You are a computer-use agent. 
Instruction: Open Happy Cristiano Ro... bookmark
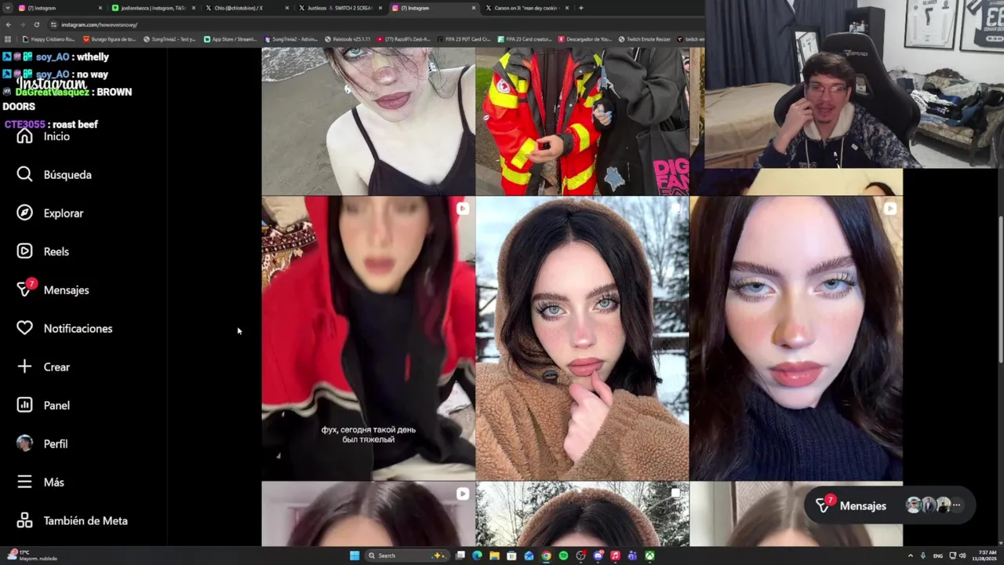tap(49, 38)
